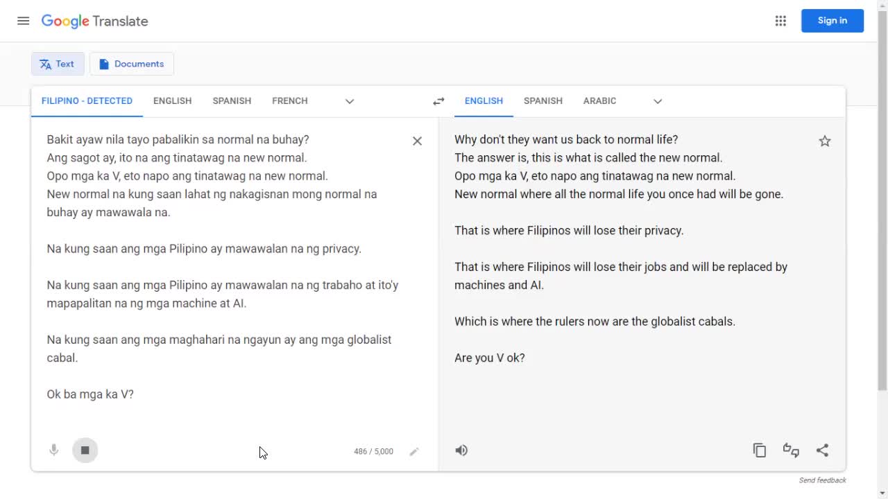The width and height of the screenshot is (888, 499).
Task: Open the hamburger main menu
Action: tap(23, 21)
